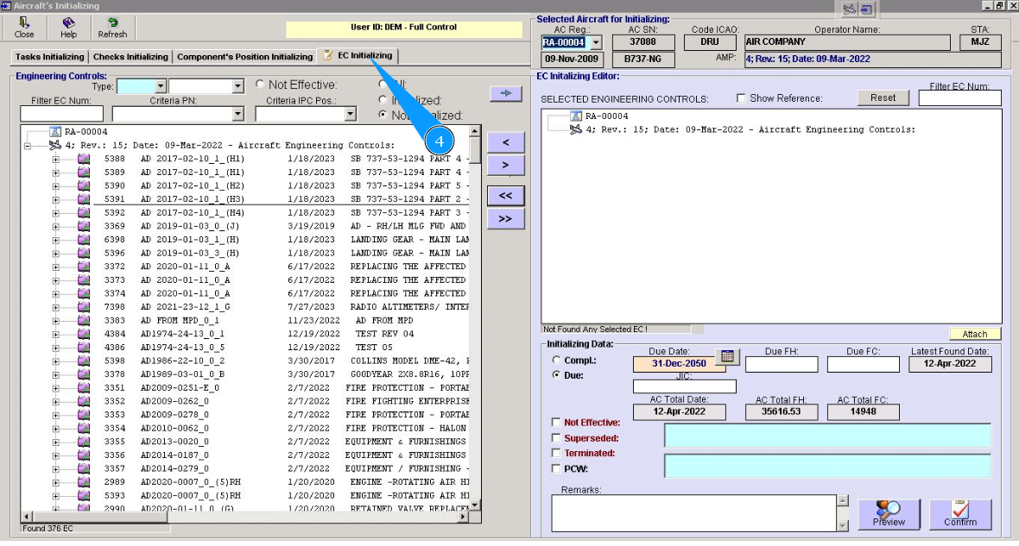The width and height of the screenshot is (1019, 546).
Task: Select the Not Effective radio filter
Action: [x=261, y=85]
